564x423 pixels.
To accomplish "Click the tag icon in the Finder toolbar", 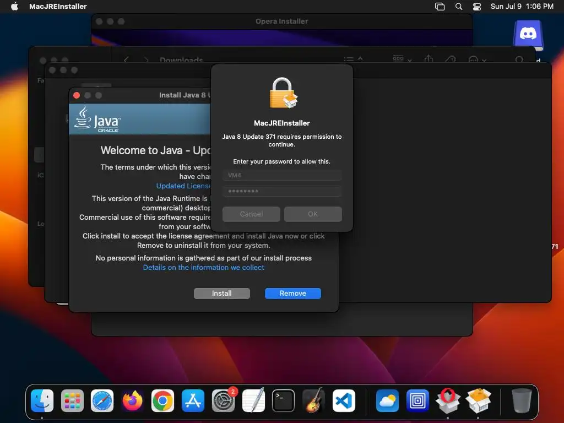I will [x=451, y=59].
